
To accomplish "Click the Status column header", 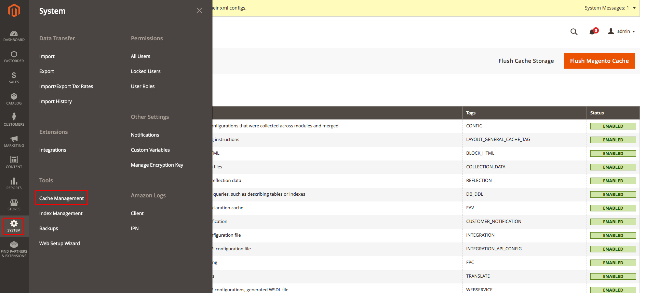I will tap(613, 113).
